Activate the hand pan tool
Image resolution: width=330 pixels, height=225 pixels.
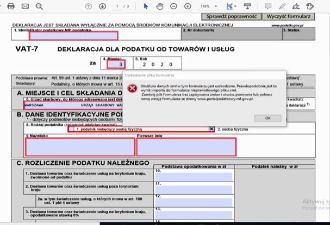coord(159,7)
